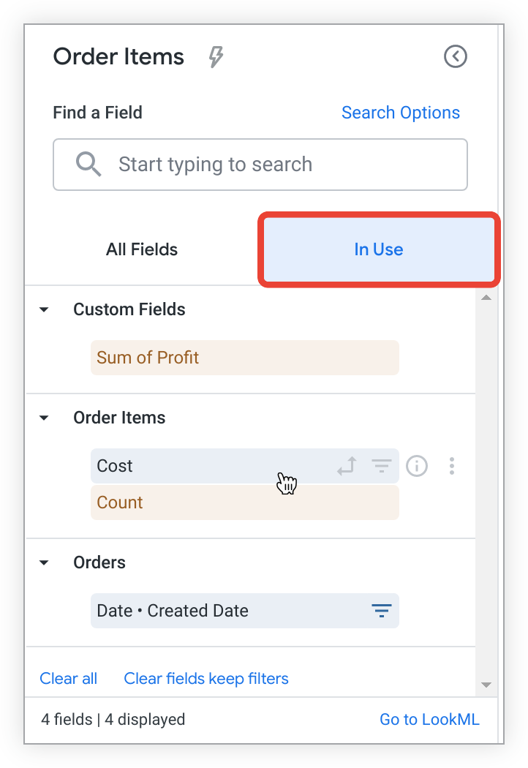
Task: Collapse the Custom Fields section
Action: pyautogui.click(x=43, y=309)
